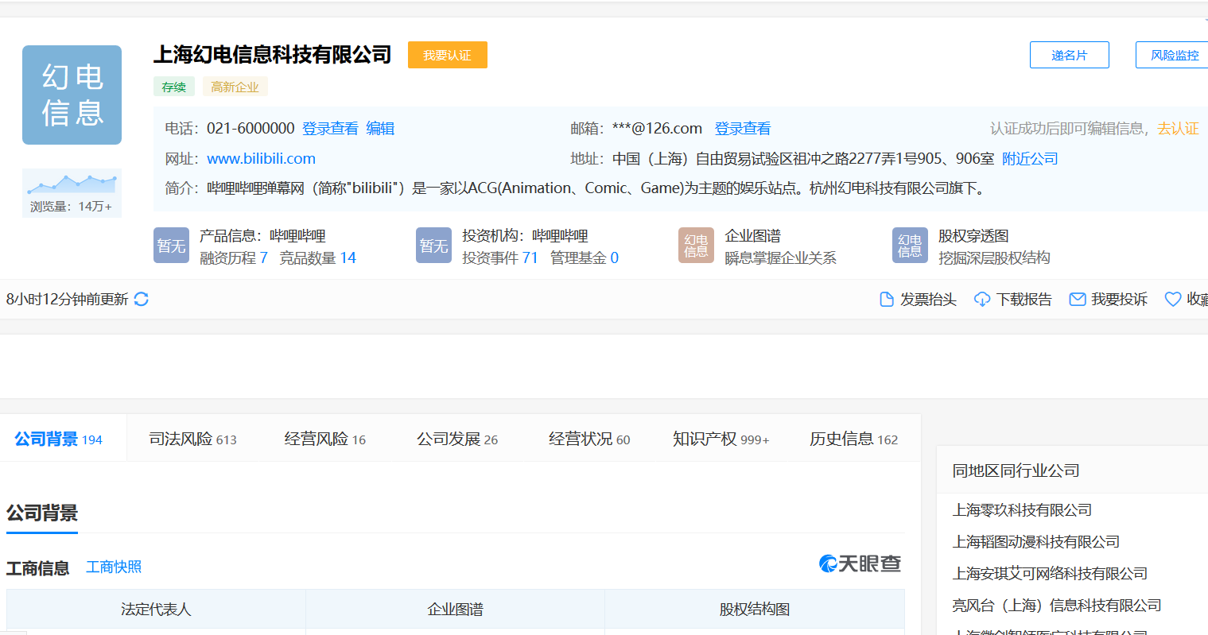Open the 企业图谱 card title
1208x635 pixels.
coord(753,236)
